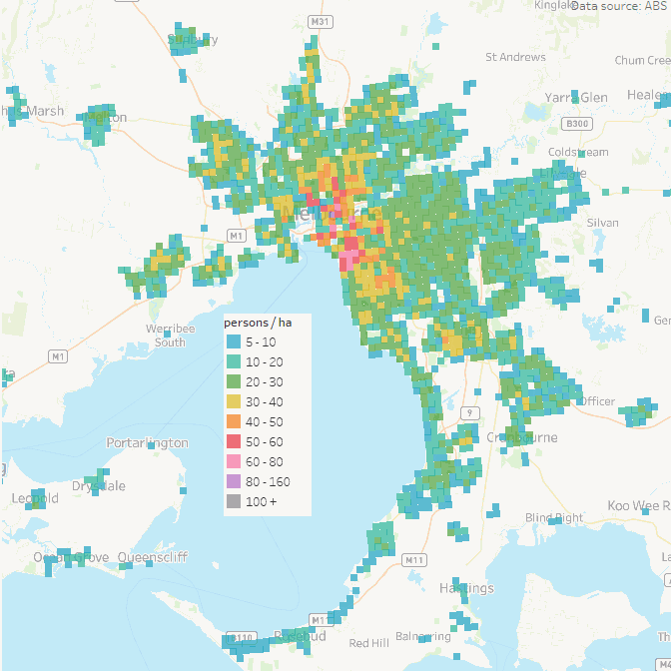The width and height of the screenshot is (671, 671).
Task: Click the Portarlington place label
Action: click(147, 442)
